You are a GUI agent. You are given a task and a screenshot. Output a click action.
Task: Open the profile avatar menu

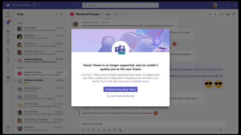click(215, 5)
